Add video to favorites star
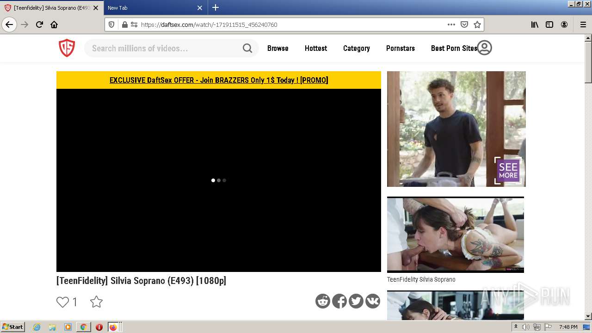Image resolution: width=592 pixels, height=333 pixels. (96, 302)
